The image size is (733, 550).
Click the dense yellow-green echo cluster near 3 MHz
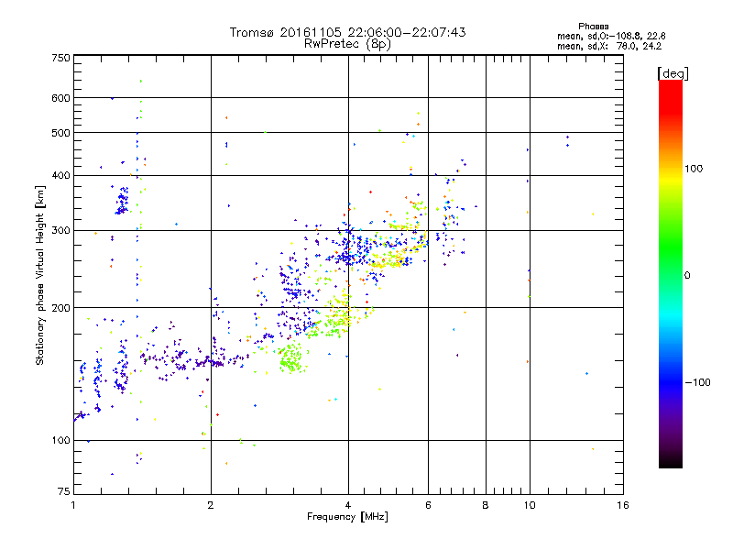click(291, 358)
